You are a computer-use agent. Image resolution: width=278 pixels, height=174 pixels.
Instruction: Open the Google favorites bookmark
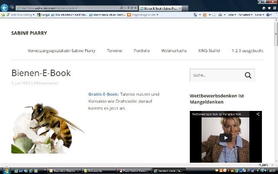coord(43,15)
